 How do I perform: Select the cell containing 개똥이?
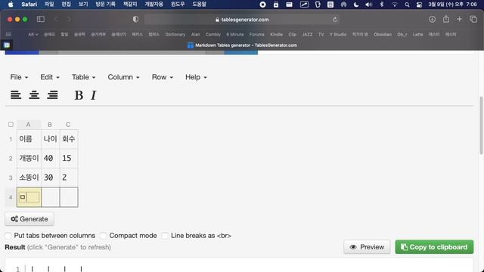[x=29, y=158]
